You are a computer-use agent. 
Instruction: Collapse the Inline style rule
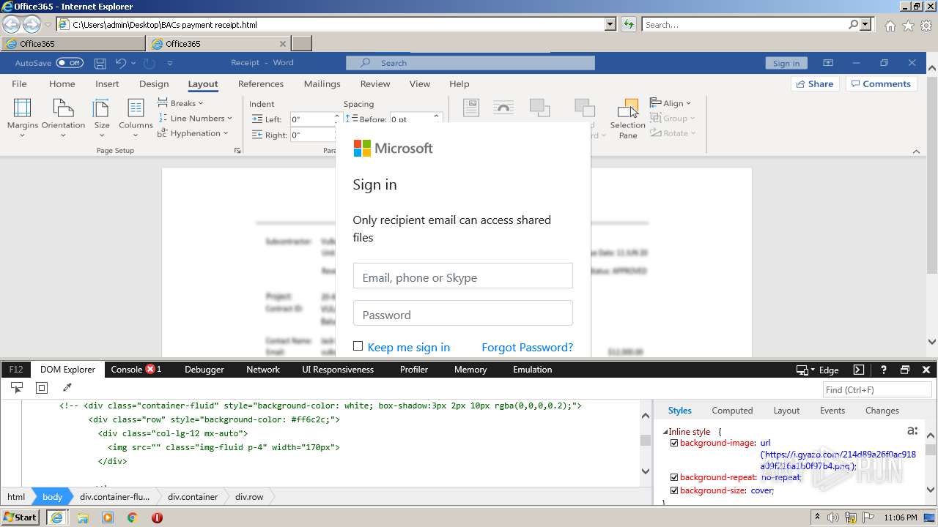coord(665,432)
